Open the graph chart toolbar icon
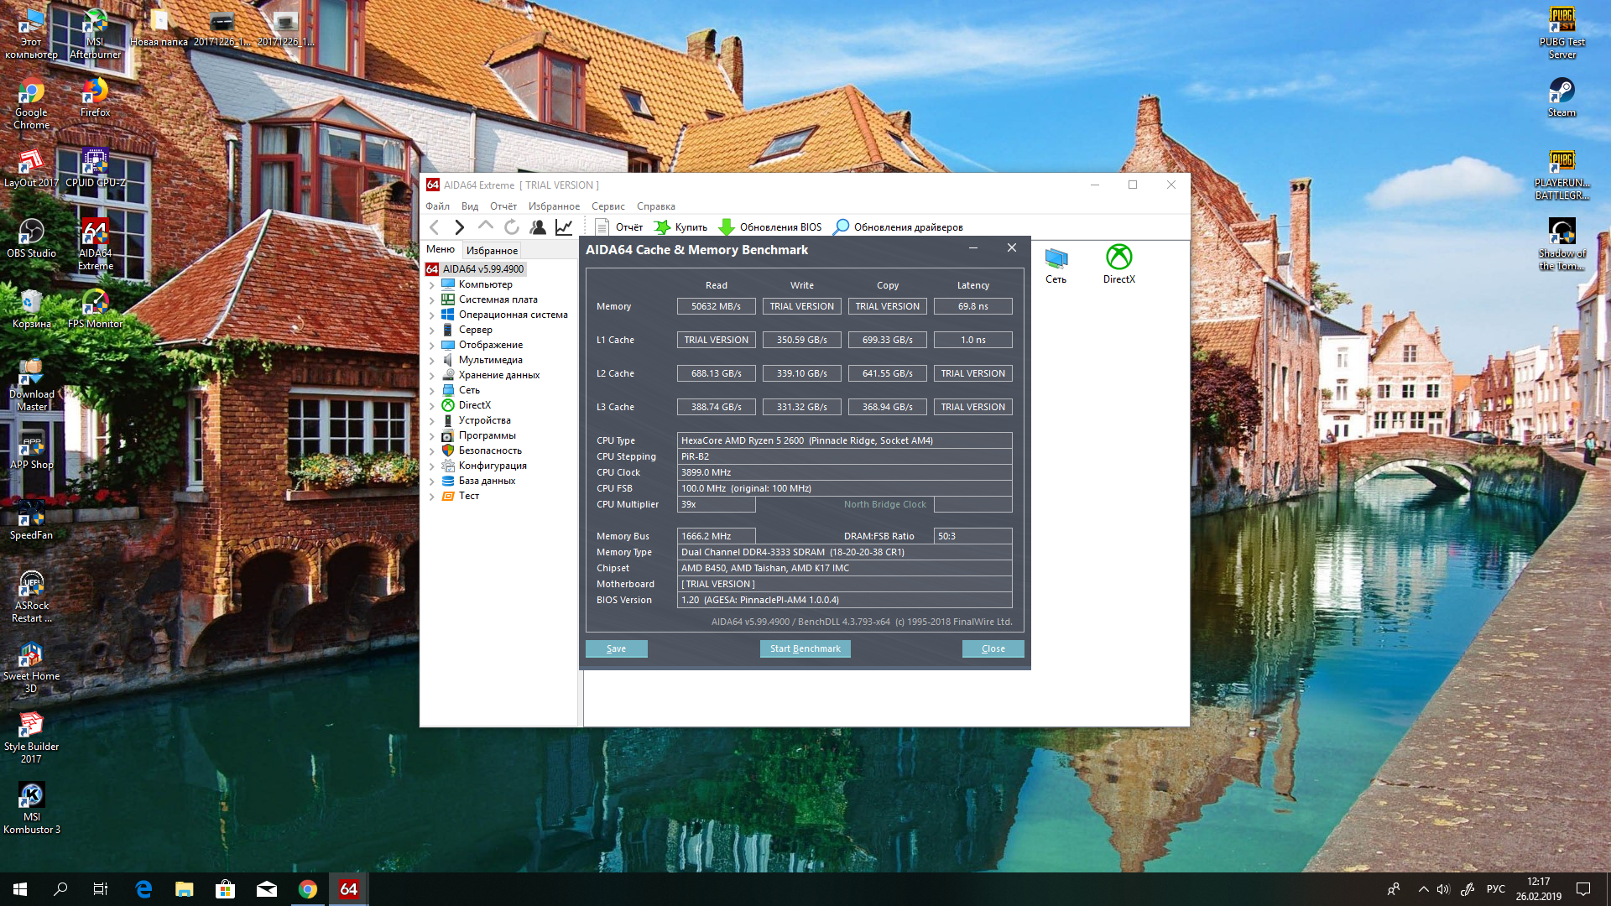The height and width of the screenshot is (906, 1611). coord(564,227)
